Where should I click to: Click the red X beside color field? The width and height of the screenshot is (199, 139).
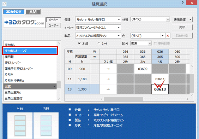point(168,36)
